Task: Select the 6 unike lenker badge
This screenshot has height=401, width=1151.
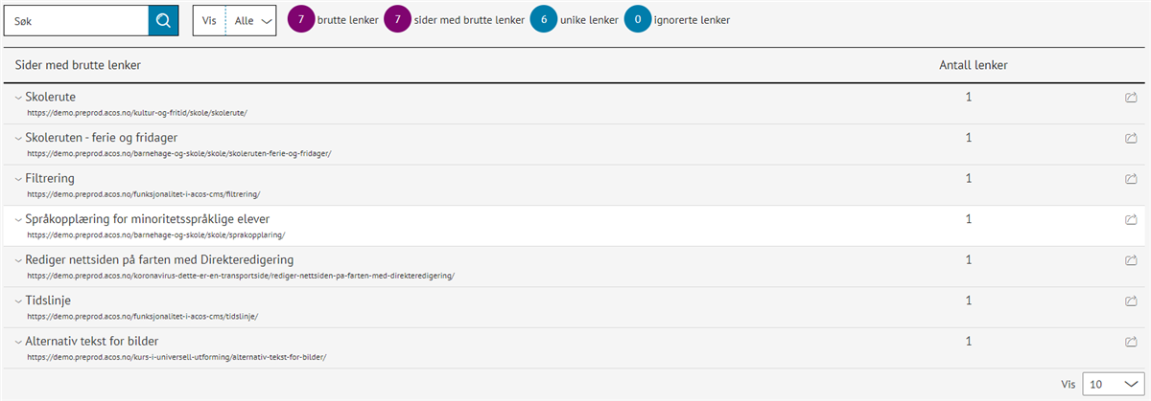Action: [543, 20]
